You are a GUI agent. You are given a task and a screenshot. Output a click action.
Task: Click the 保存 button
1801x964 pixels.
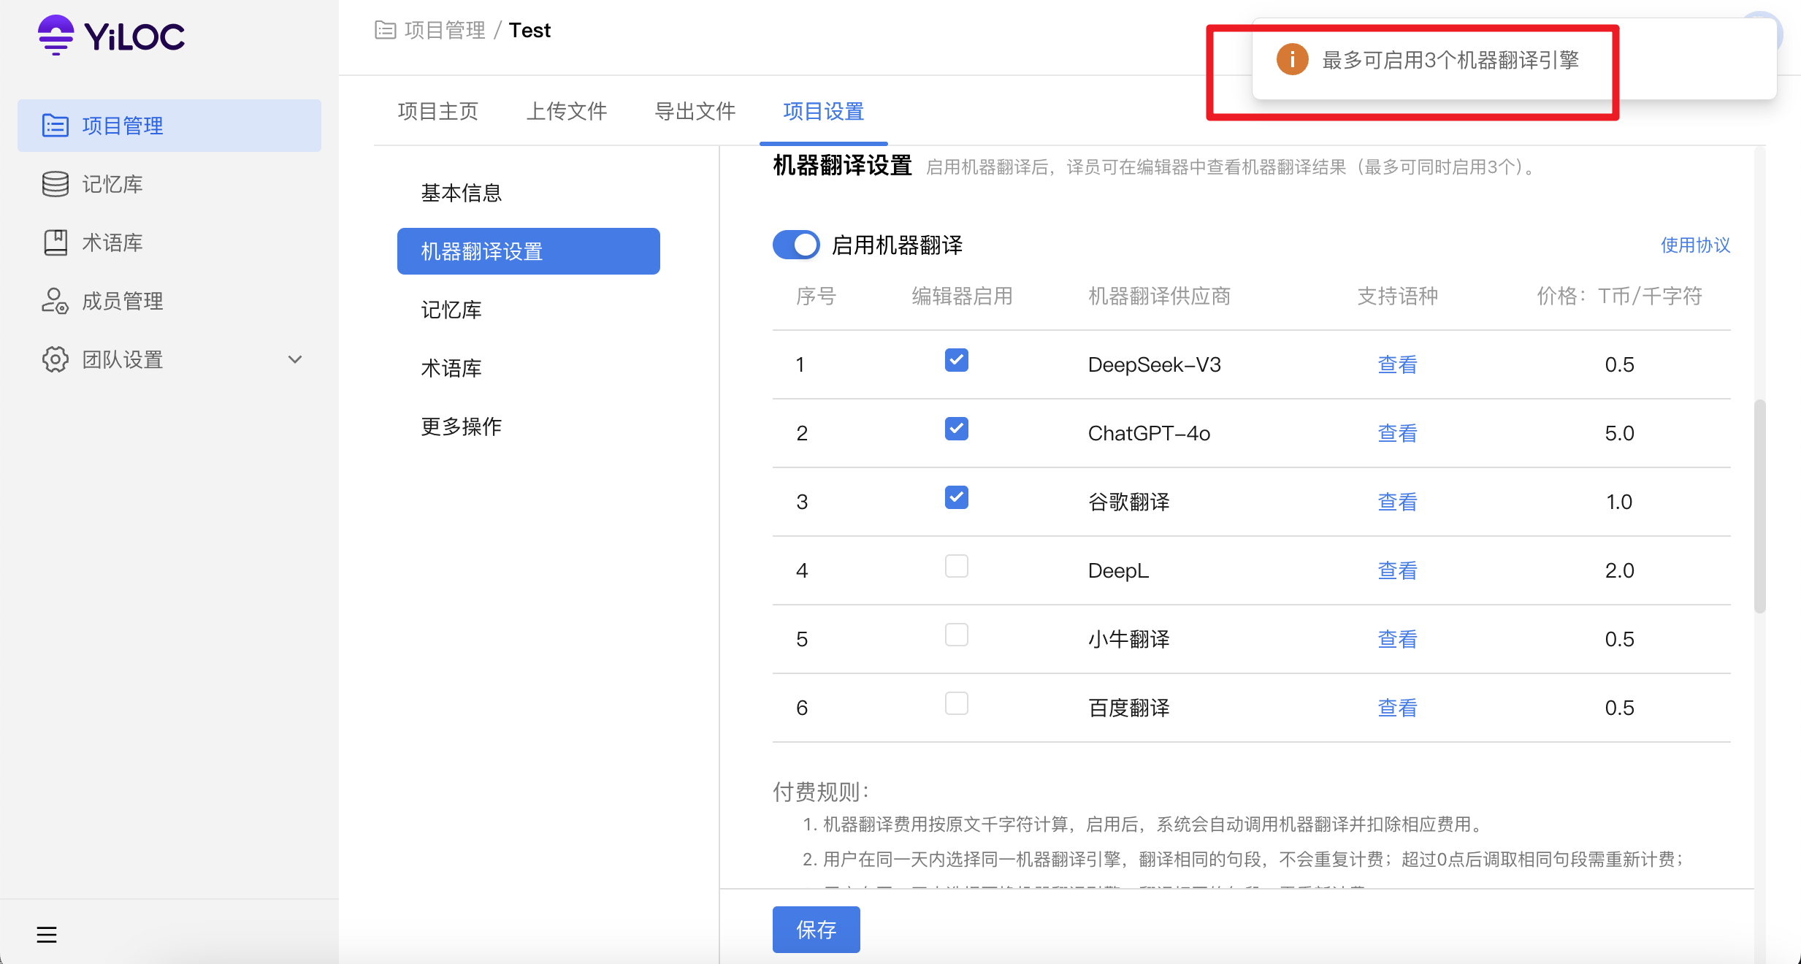[817, 929]
